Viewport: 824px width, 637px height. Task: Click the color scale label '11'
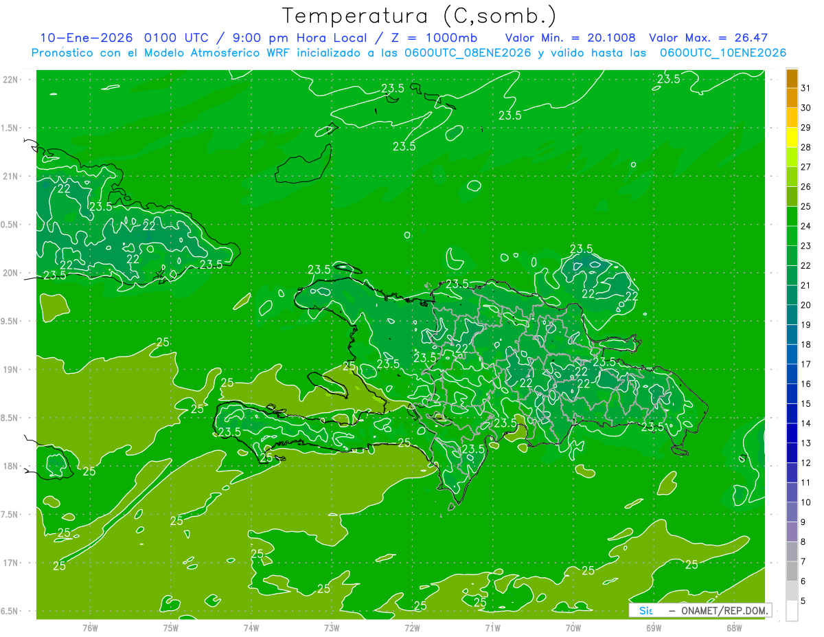[806, 482]
